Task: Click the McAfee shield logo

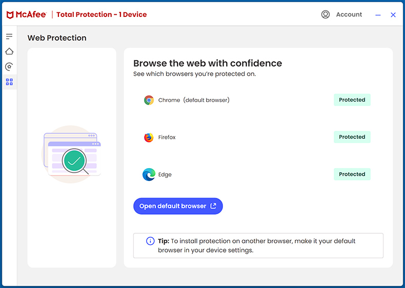Action: click(10, 15)
